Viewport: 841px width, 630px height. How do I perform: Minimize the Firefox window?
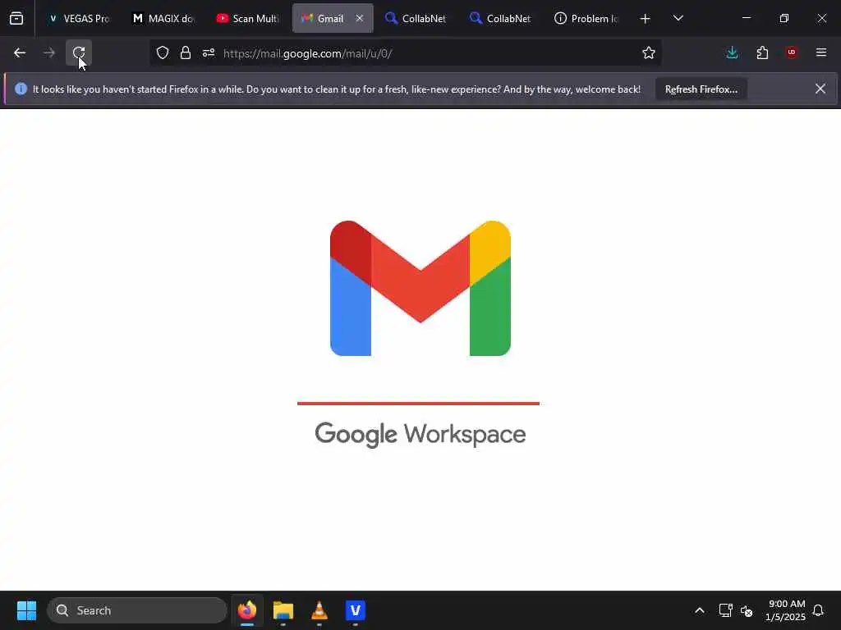(x=746, y=19)
